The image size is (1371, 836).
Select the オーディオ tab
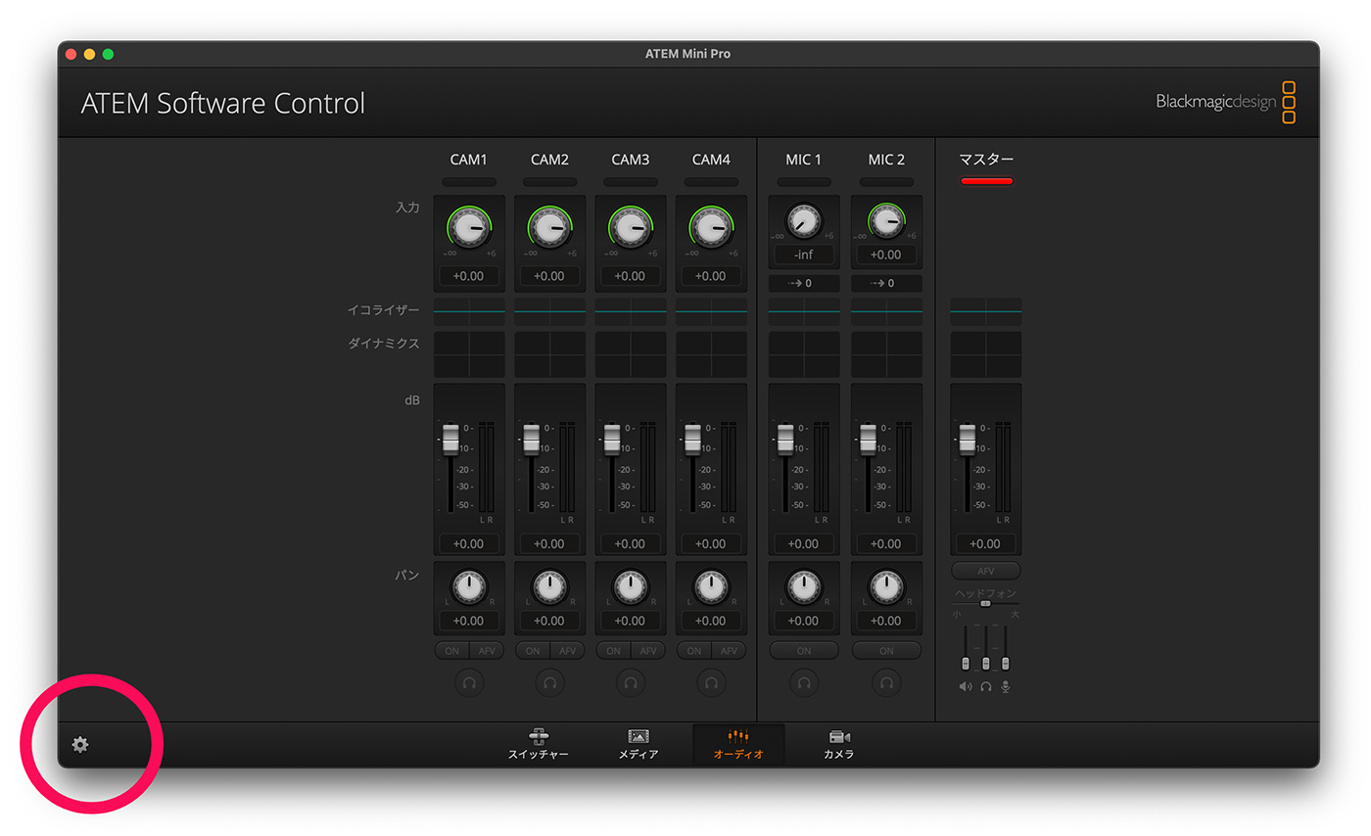tap(738, 745)
